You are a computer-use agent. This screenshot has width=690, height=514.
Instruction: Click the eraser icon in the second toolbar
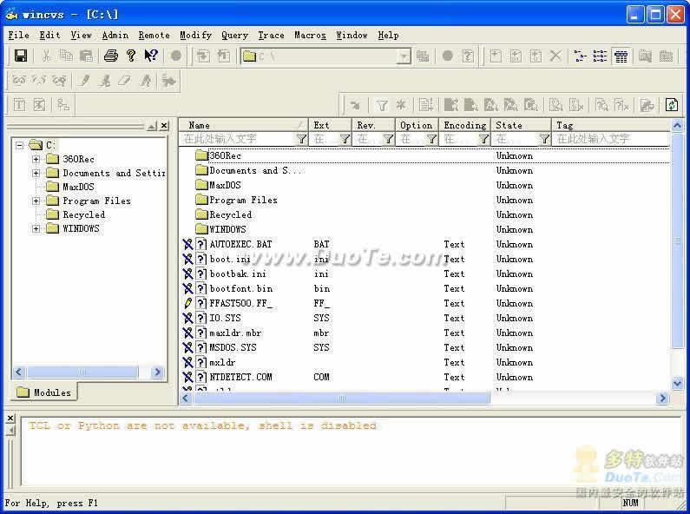coord(125,81)
